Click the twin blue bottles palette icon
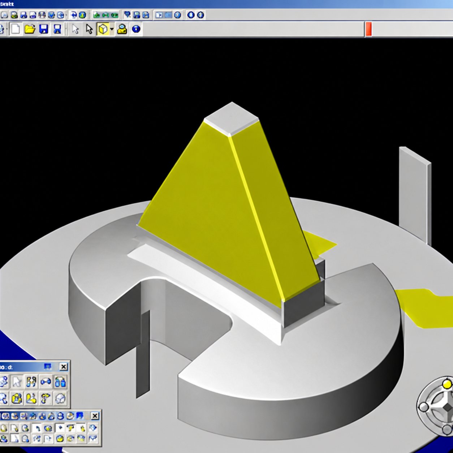Viewport: 453px width, 453px height. point(60,381)
